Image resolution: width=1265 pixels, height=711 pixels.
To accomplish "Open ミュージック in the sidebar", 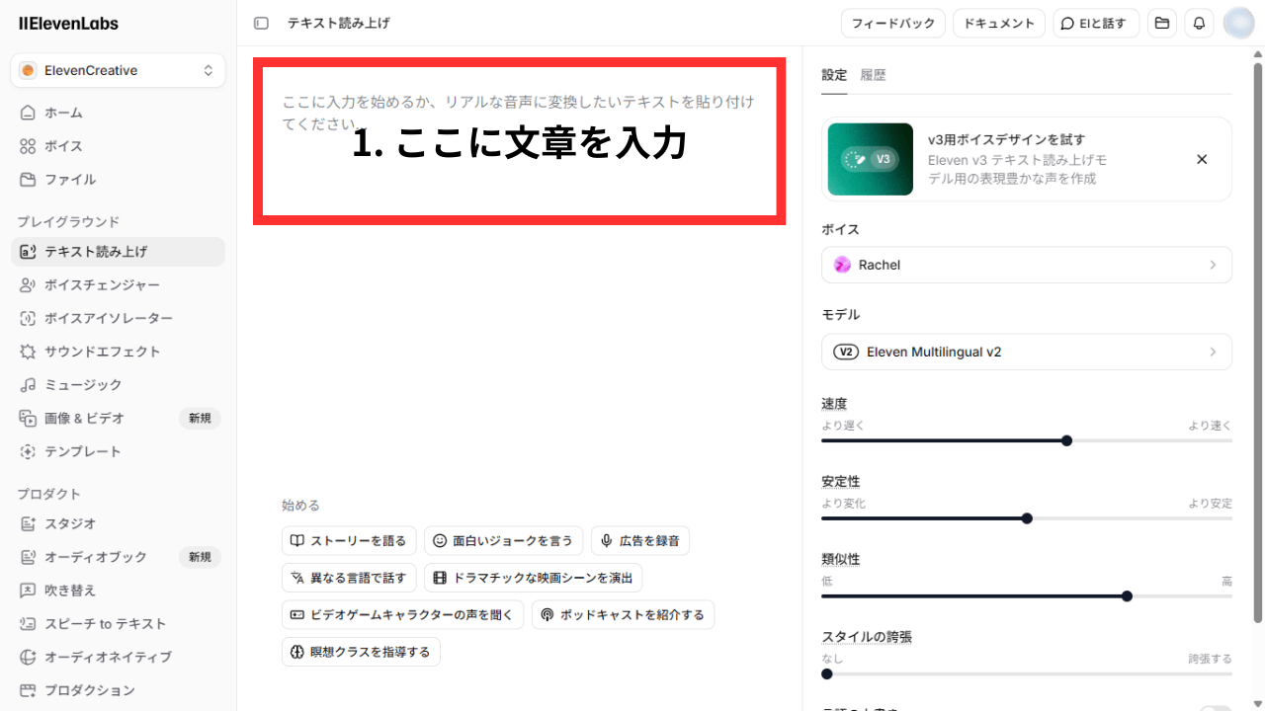I will tap(83, 384).
